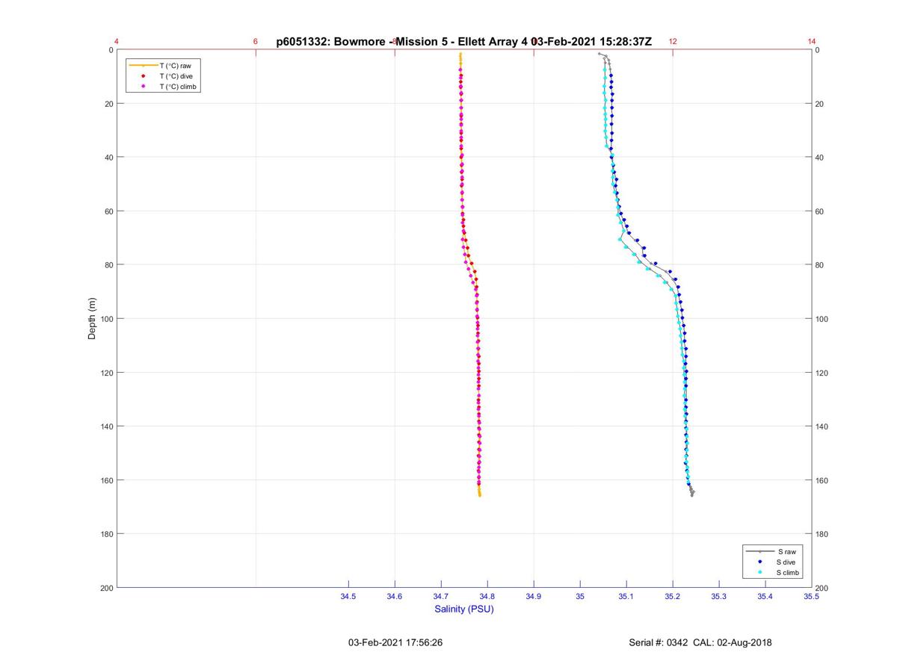Click left depth tick label 180

coord(106,534)
